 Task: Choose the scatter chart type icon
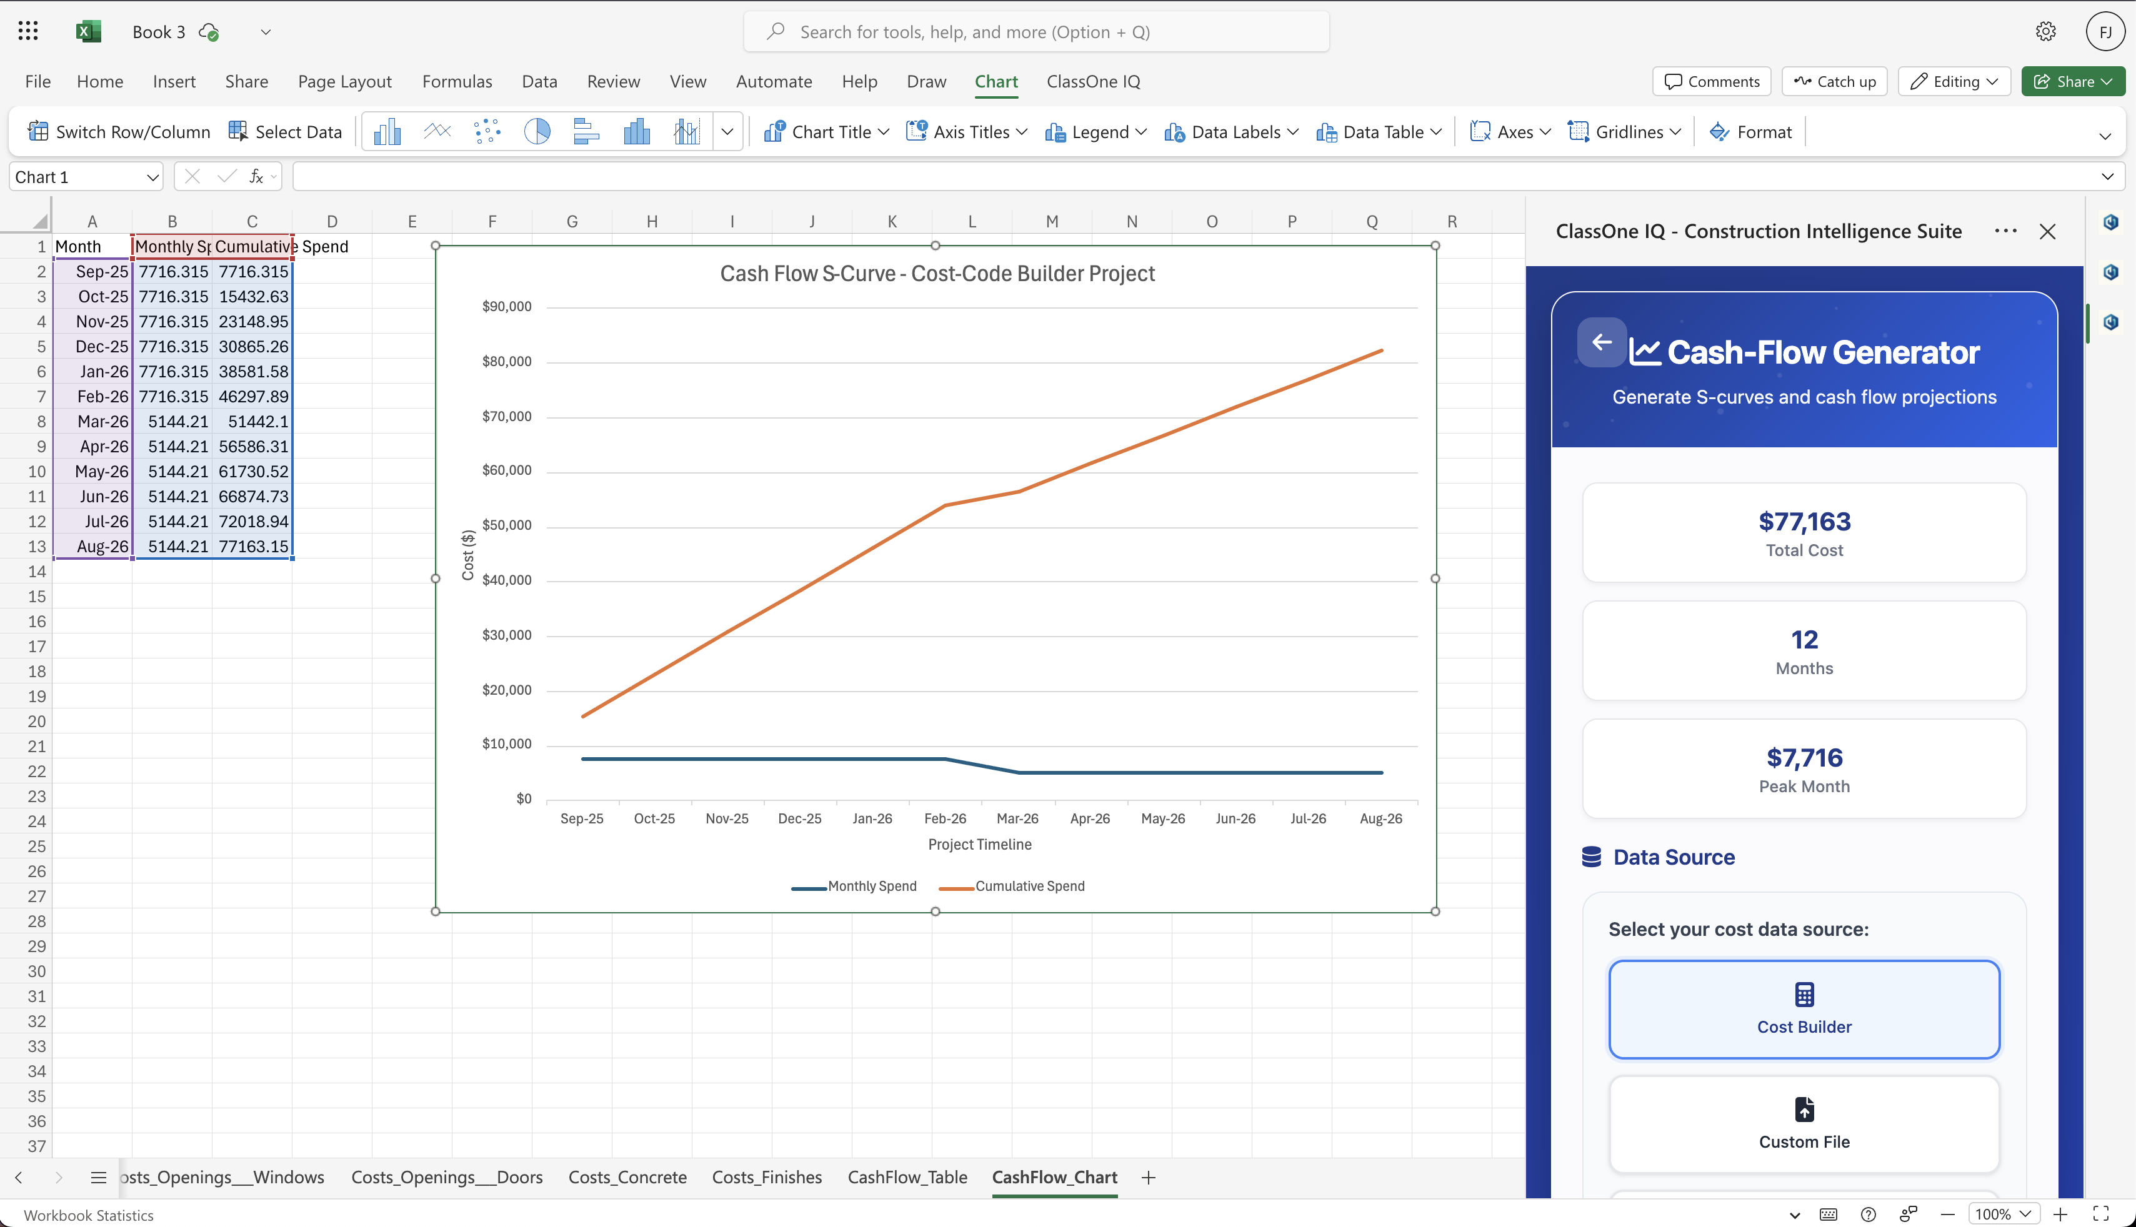click(487, 131)
